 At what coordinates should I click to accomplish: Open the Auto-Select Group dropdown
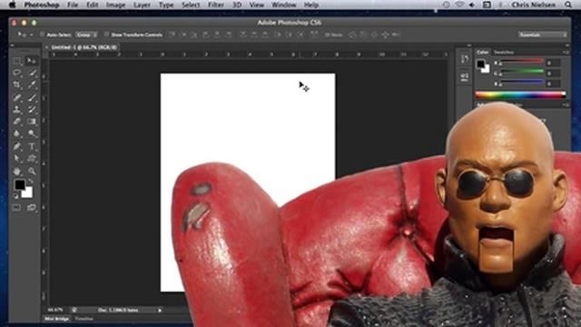point(86,35)
